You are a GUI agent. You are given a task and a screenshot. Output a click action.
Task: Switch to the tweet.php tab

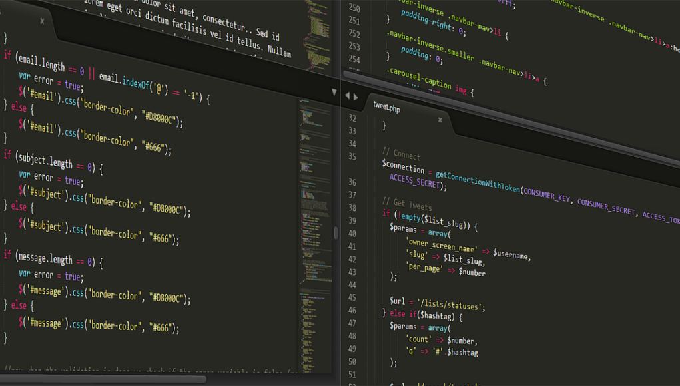388,106
